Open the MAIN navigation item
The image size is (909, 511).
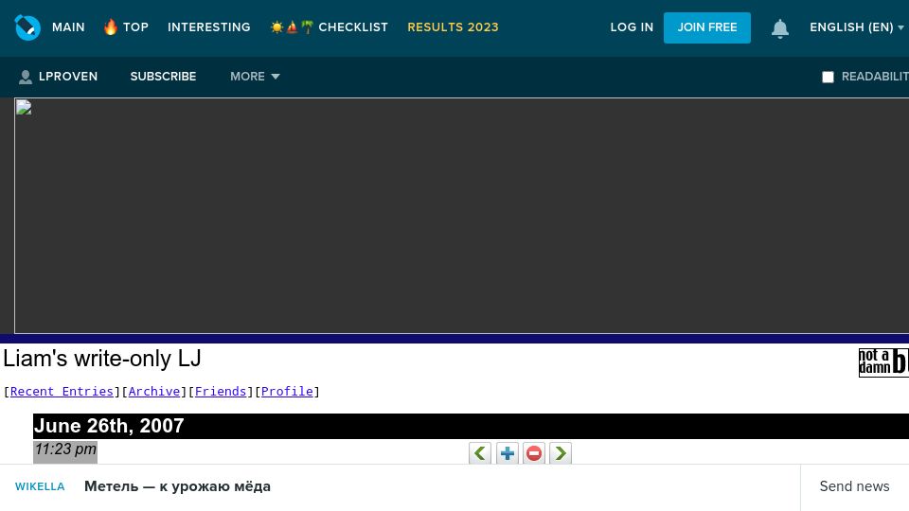click(x=68, y=27)
